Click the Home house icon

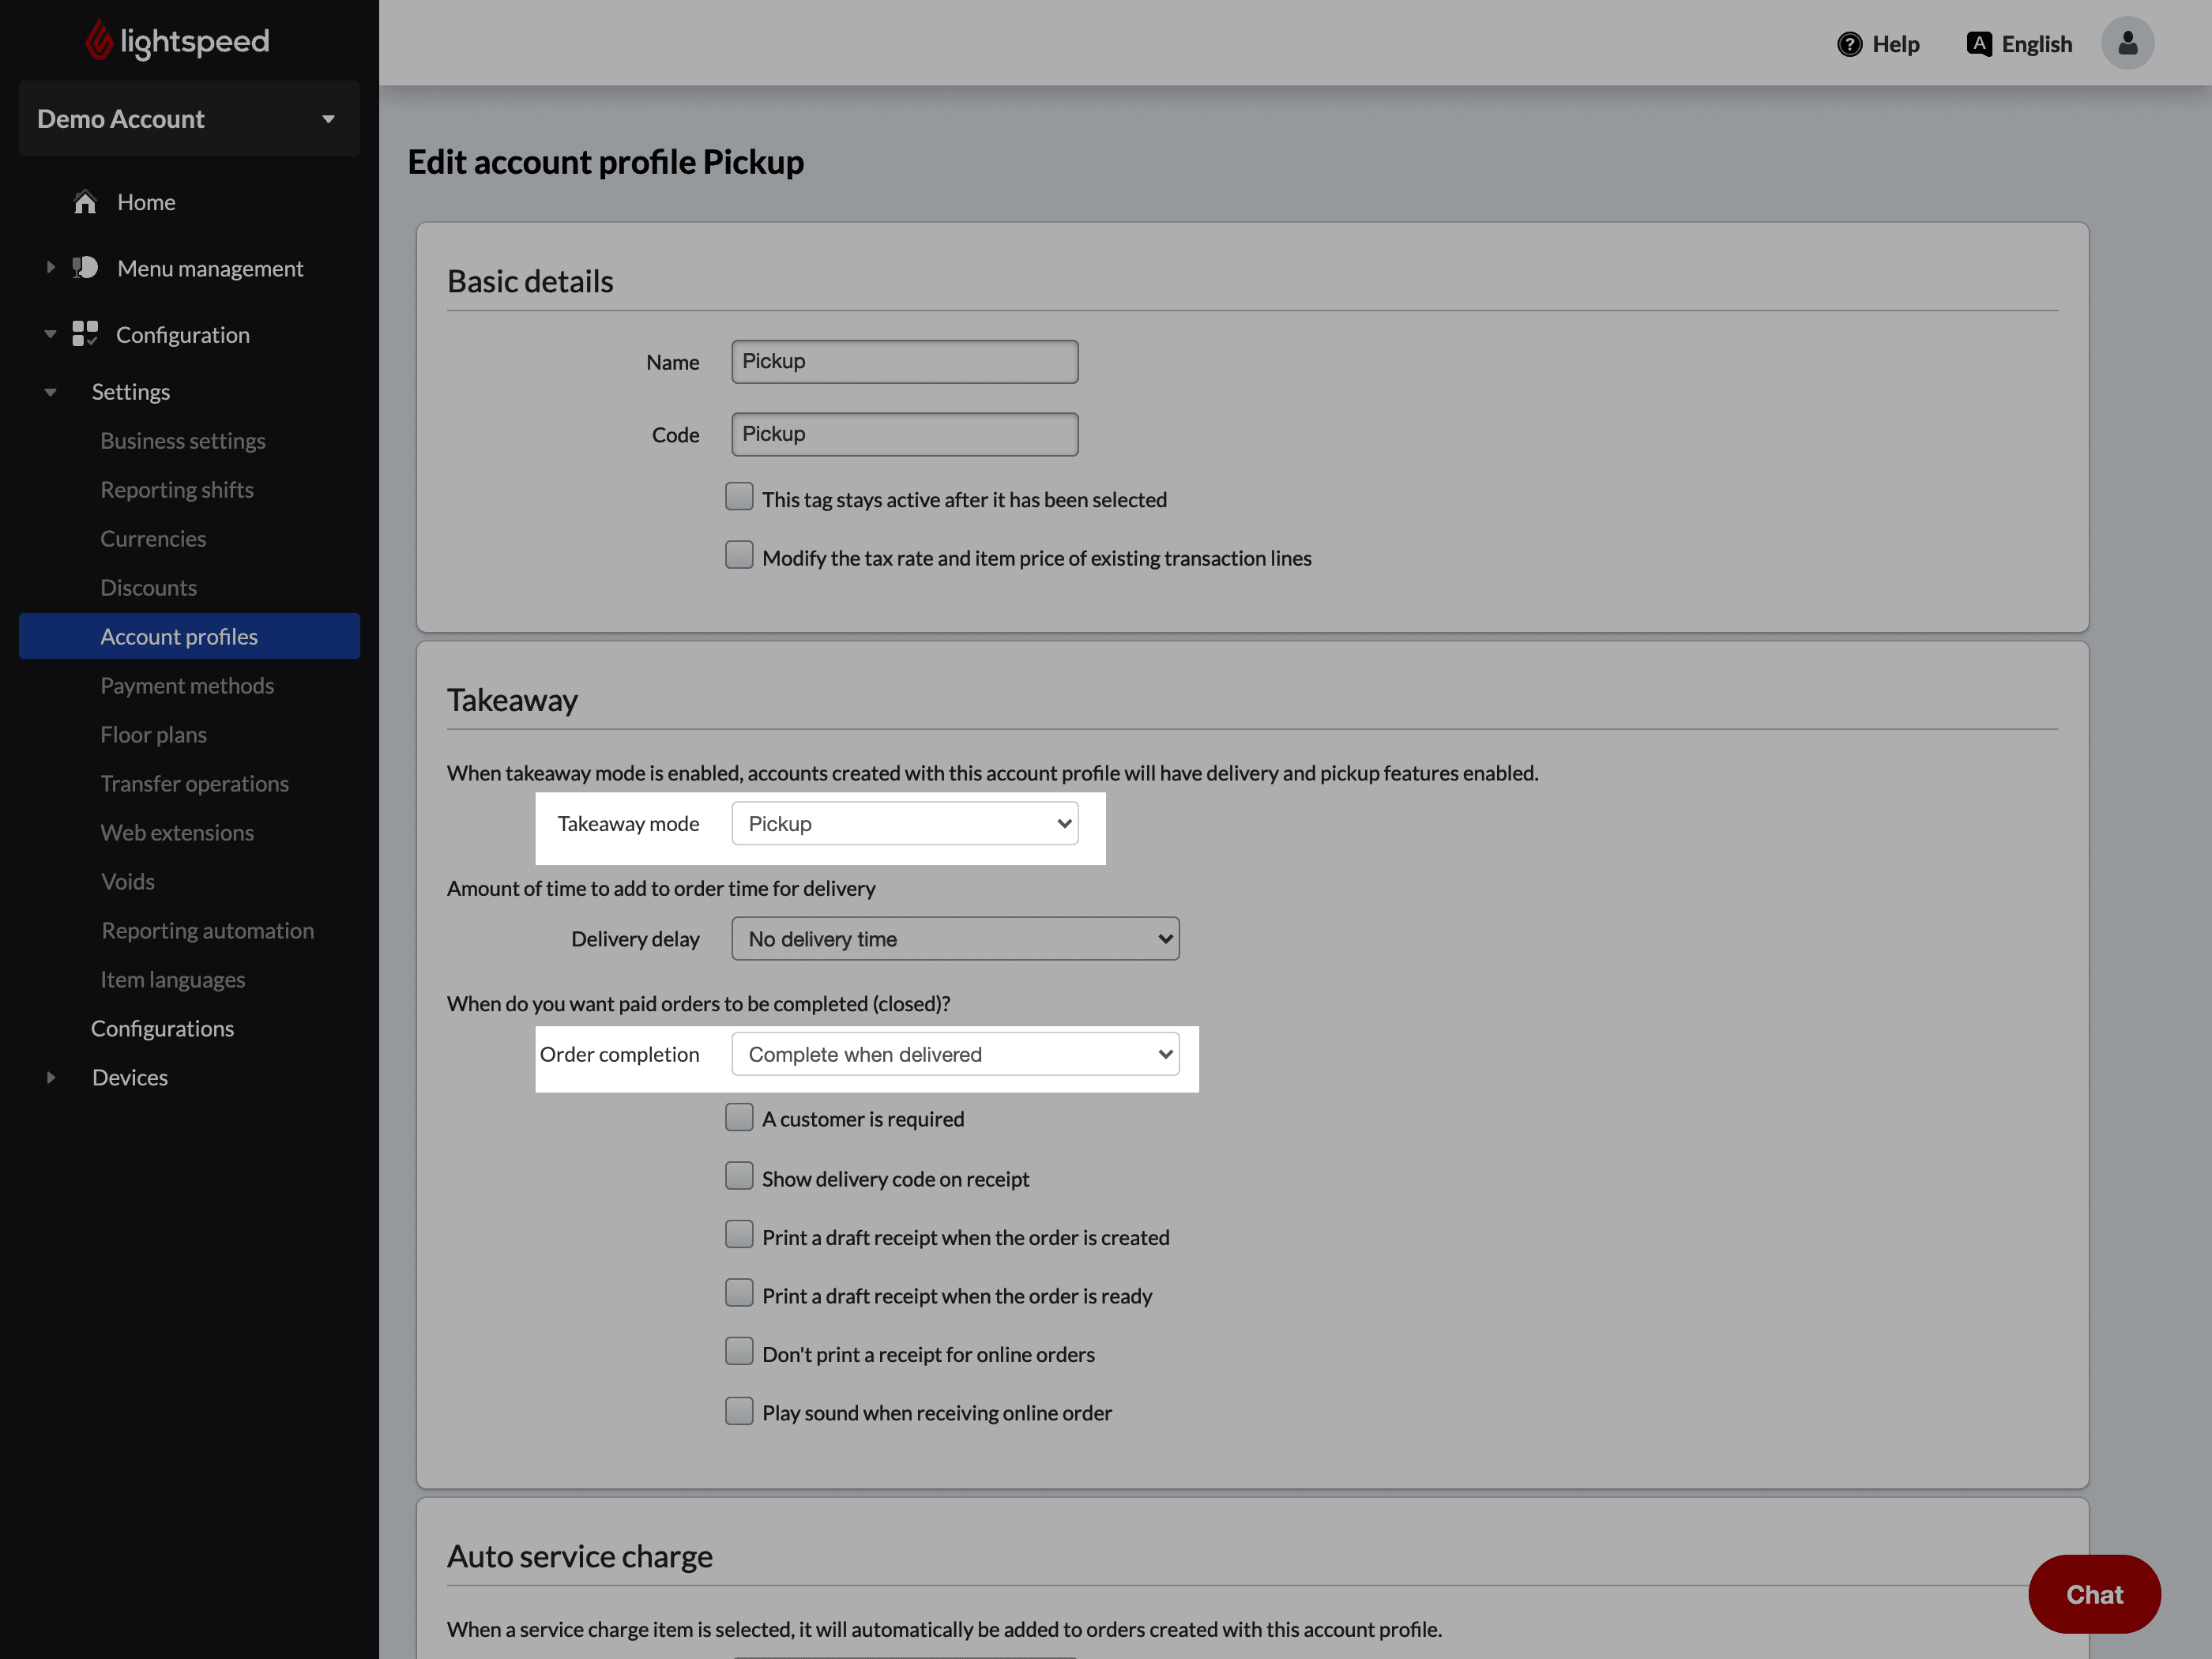(85, 202)
